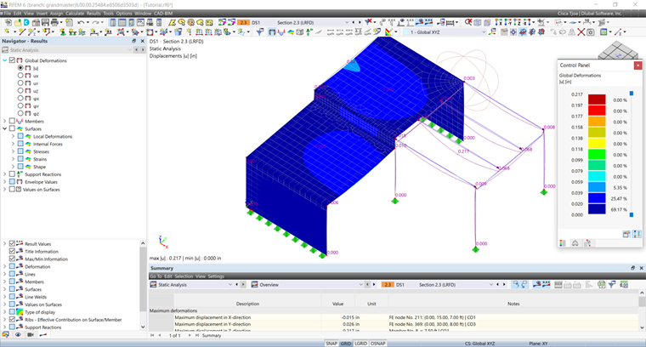
Task: Select the |u| total deformation radio button
Action: point(20,67)
